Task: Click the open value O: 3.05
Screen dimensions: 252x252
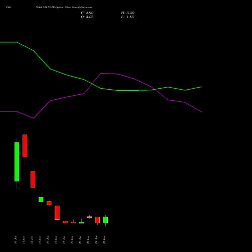Action: [87, 17]
